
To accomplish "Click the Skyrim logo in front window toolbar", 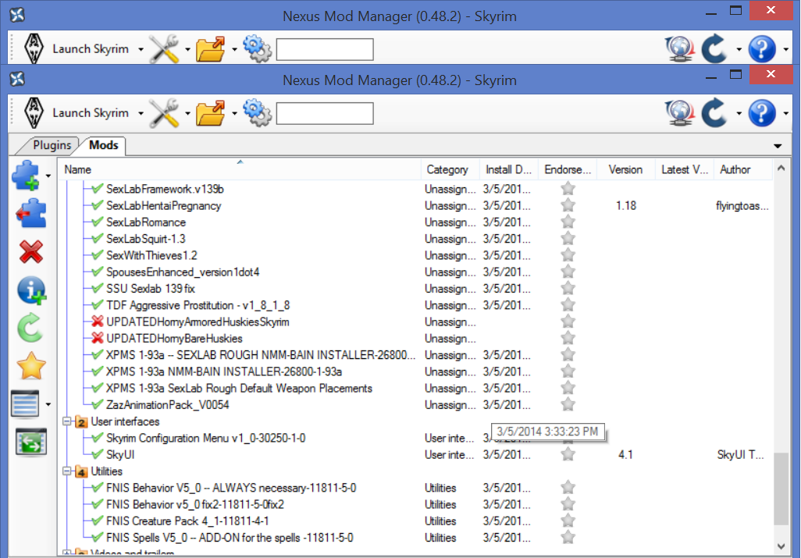I will tap(34, 113).
